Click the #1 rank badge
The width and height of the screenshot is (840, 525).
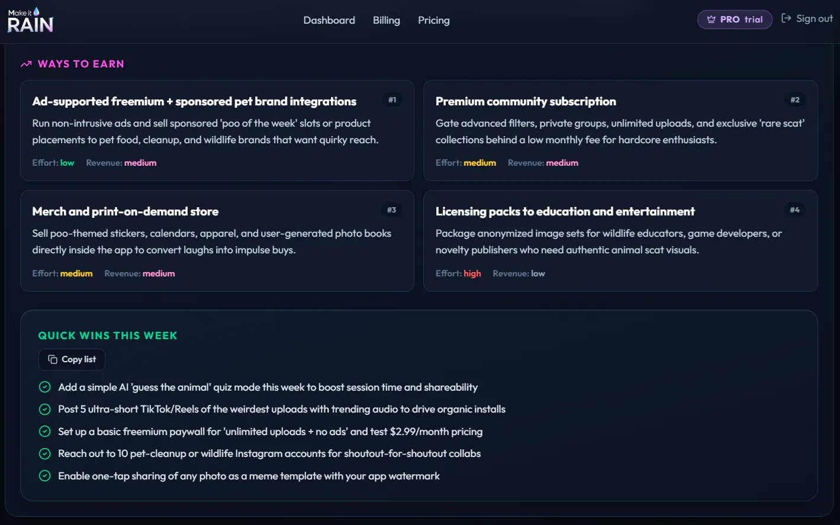(392, 100)
